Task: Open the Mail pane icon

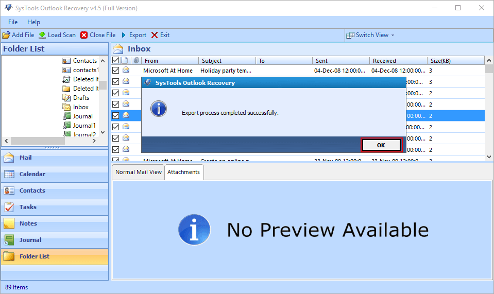Action: point(9,158)
